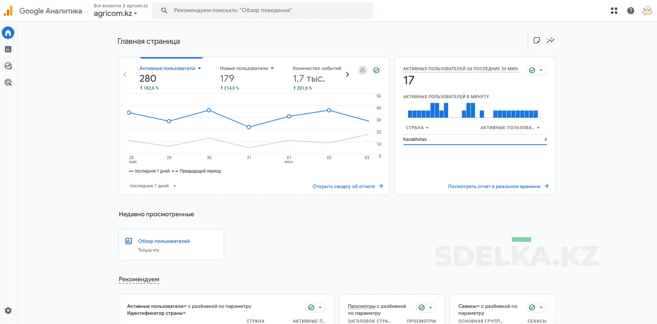Open the Help question mark icon

tap(630, 11)
